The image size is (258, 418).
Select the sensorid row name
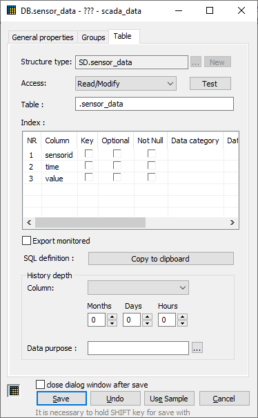[x=59, y=155]
